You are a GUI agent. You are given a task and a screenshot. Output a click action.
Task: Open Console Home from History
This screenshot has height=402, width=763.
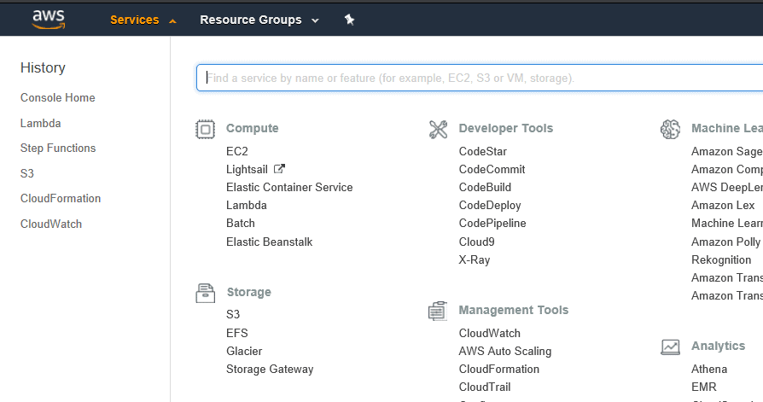tap(57, 98)
